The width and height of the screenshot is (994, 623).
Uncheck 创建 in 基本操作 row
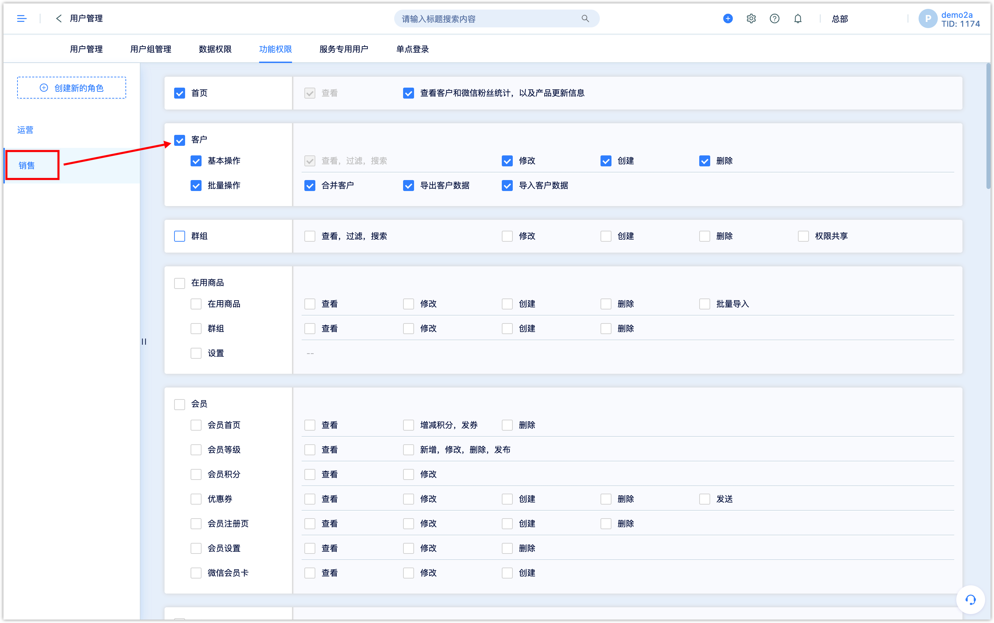click(x=605, y=161)
